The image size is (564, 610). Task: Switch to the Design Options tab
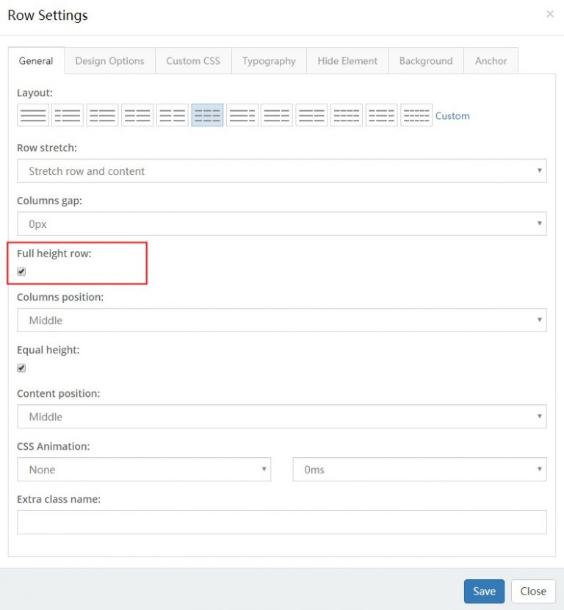pyautogui.click(x=109, y=61)
